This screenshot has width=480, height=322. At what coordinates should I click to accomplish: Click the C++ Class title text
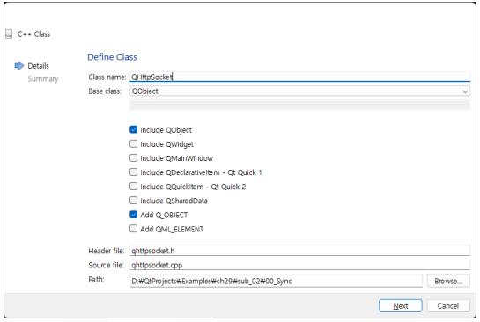click(33, 34)
